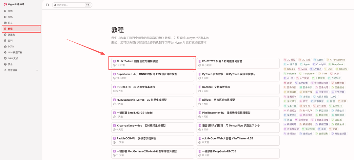Viewport: 354px width, 160px height.
Task: Open PaddleOCR-VL 多模态文档解析 card
Action: [153, 140]
